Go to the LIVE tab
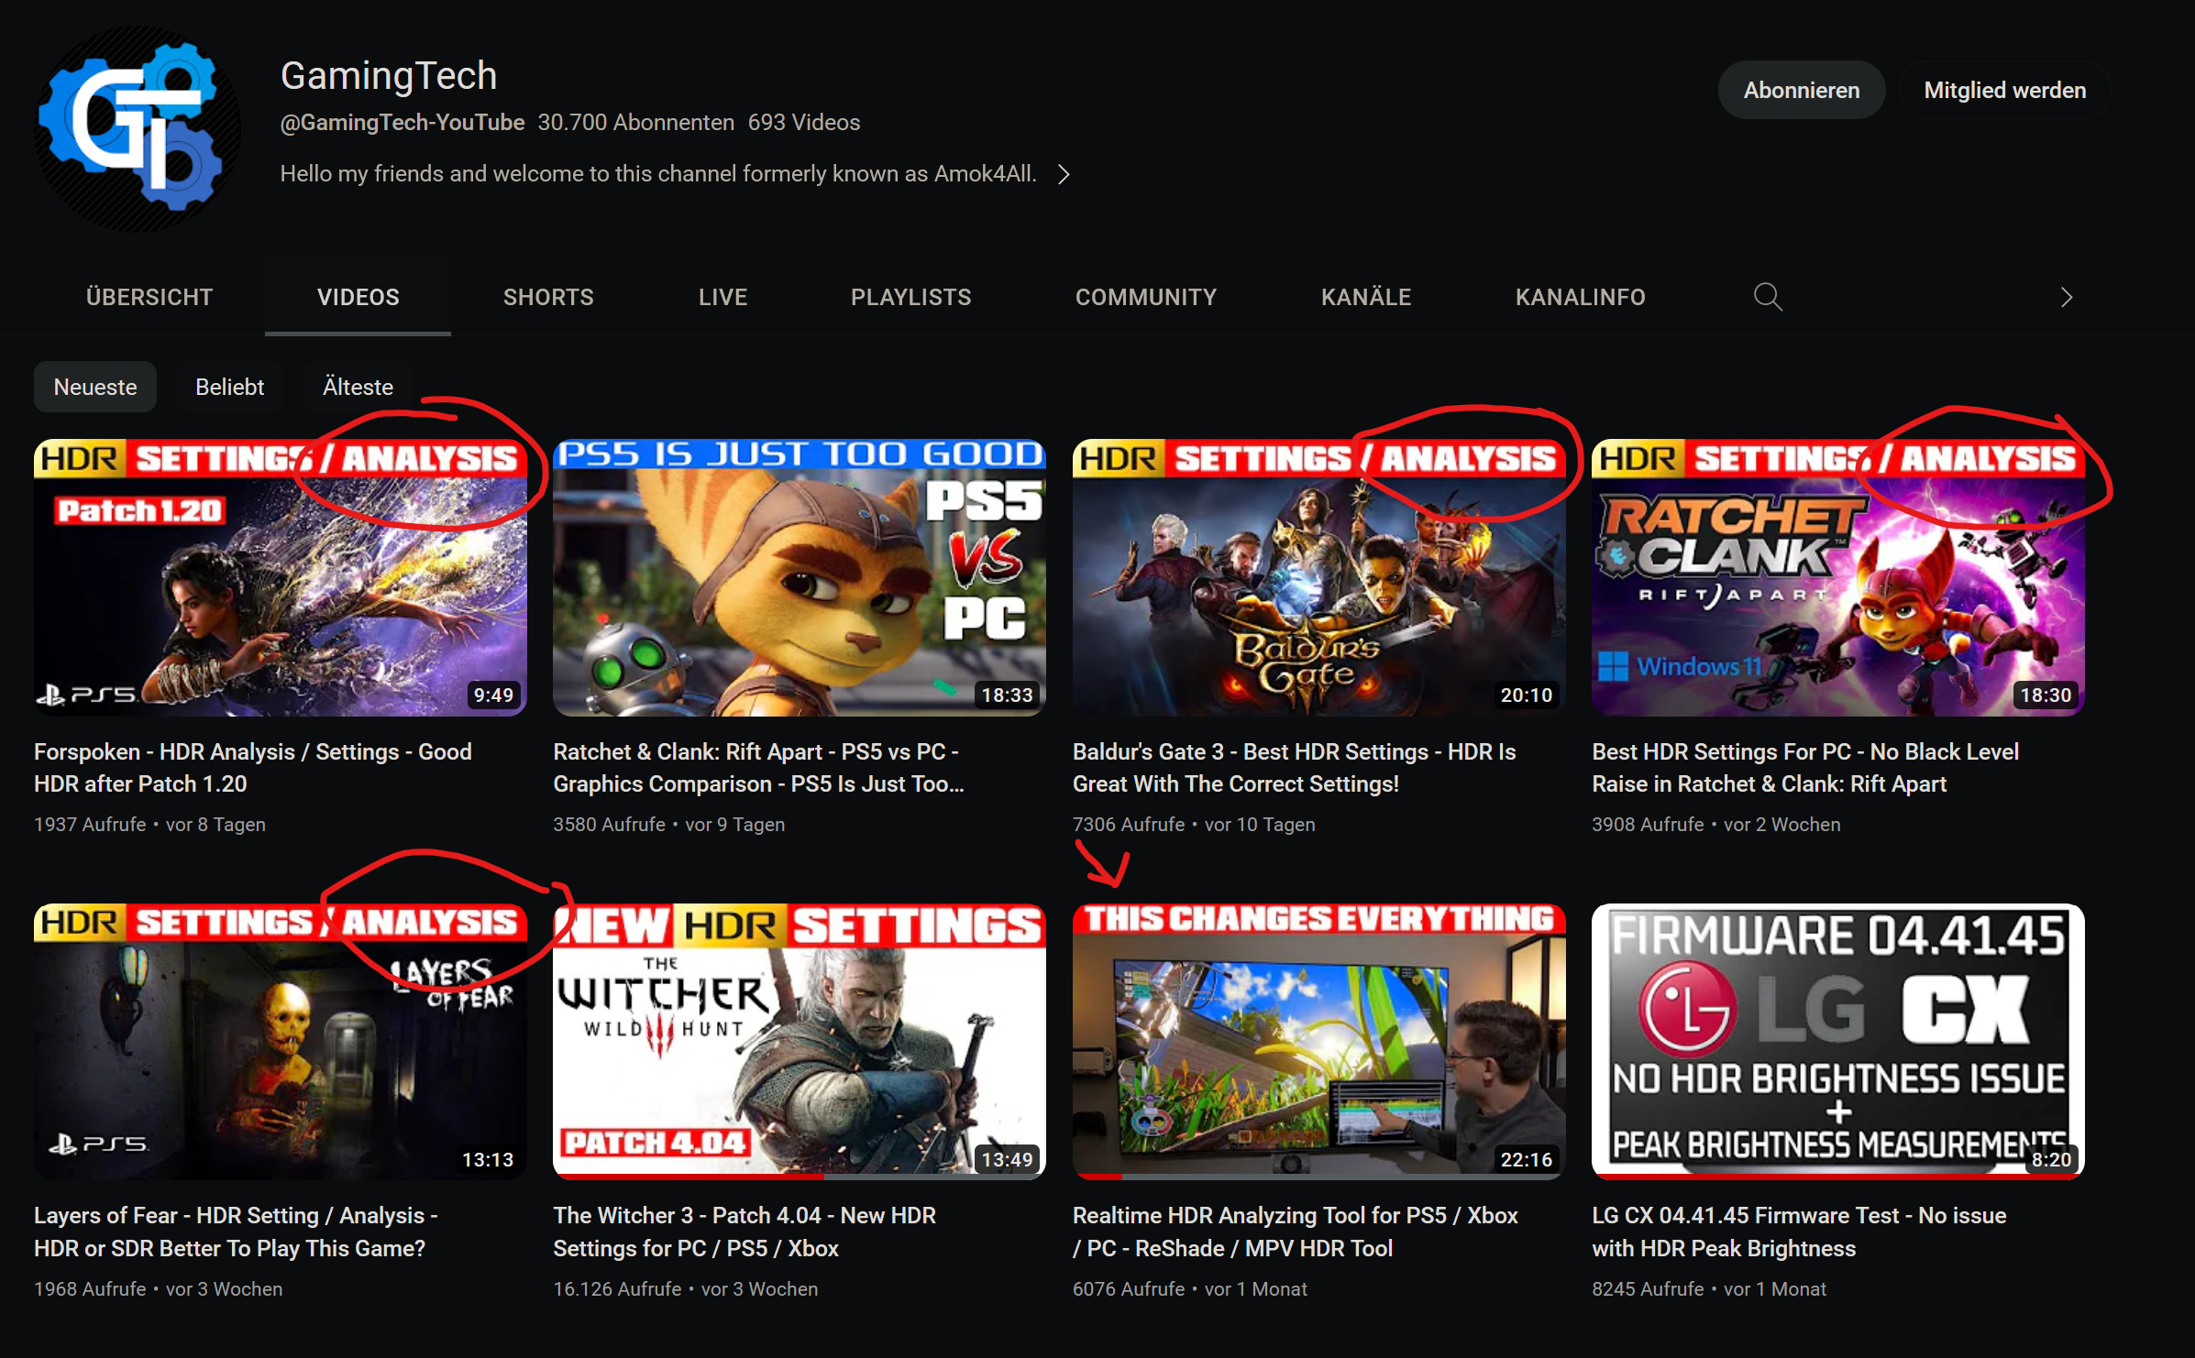 coord(722,297)
